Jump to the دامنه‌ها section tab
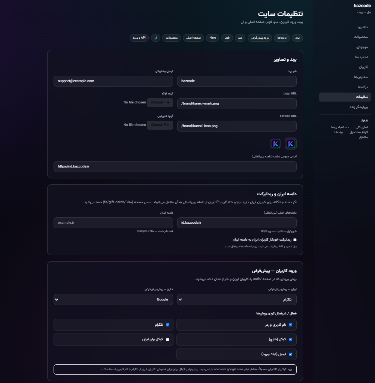Screen dimensions: 375x383 pyautogui.click(x=282, y=38)
